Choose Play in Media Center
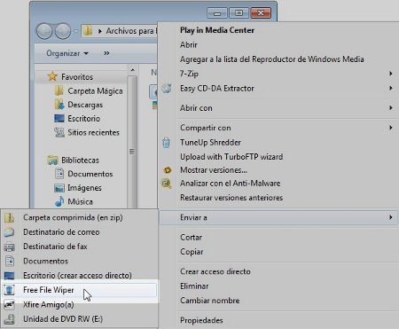 tap(217, 30)
